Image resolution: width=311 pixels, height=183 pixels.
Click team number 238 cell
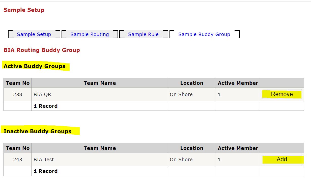tap(18, 94)
